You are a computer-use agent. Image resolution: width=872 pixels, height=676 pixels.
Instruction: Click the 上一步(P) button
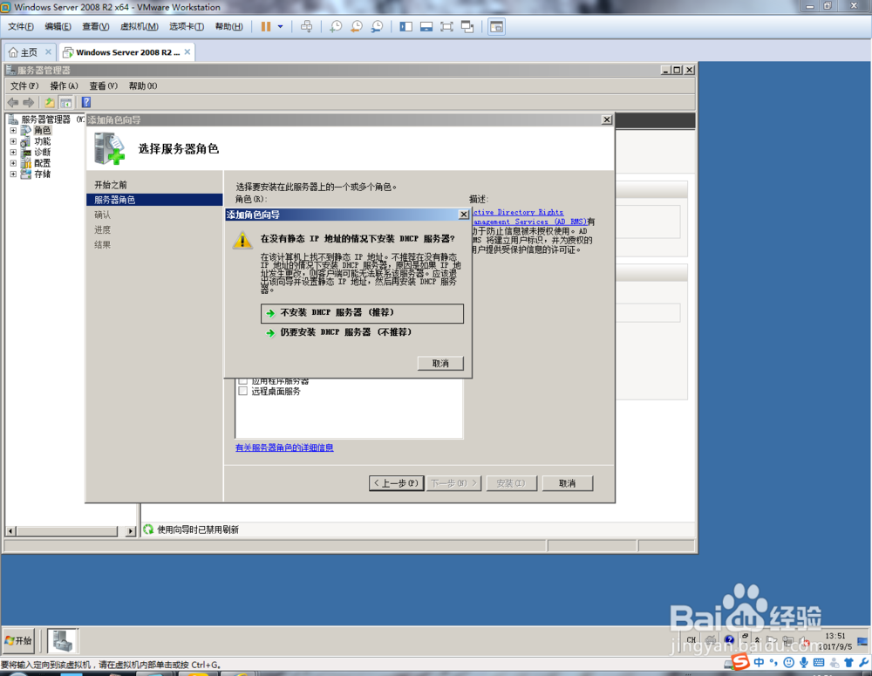[396, 483]
